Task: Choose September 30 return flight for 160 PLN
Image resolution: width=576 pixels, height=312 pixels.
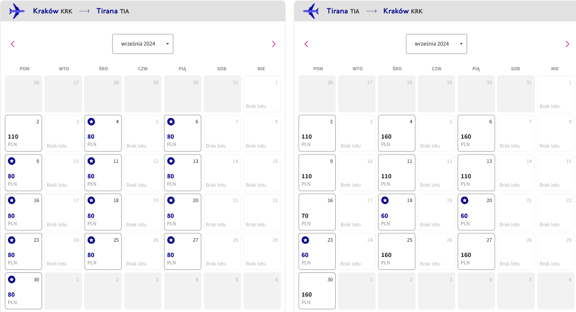Action: (x=317, y=291)
